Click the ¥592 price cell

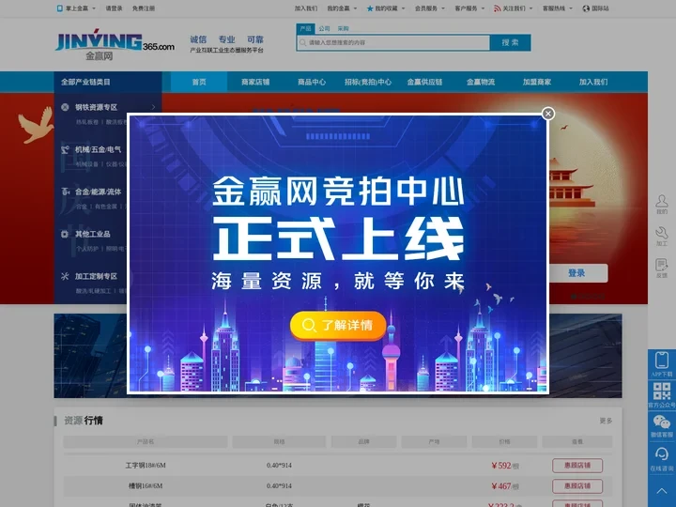(x=505, y=466)
